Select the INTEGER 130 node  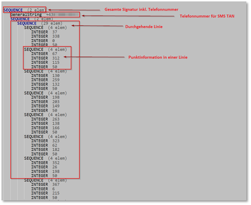click(45, 76)
